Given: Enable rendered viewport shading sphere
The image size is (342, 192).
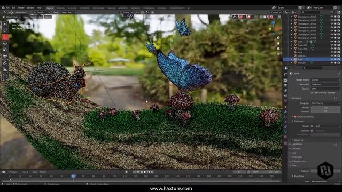Looking at the screenshot, I should [271, 17].
